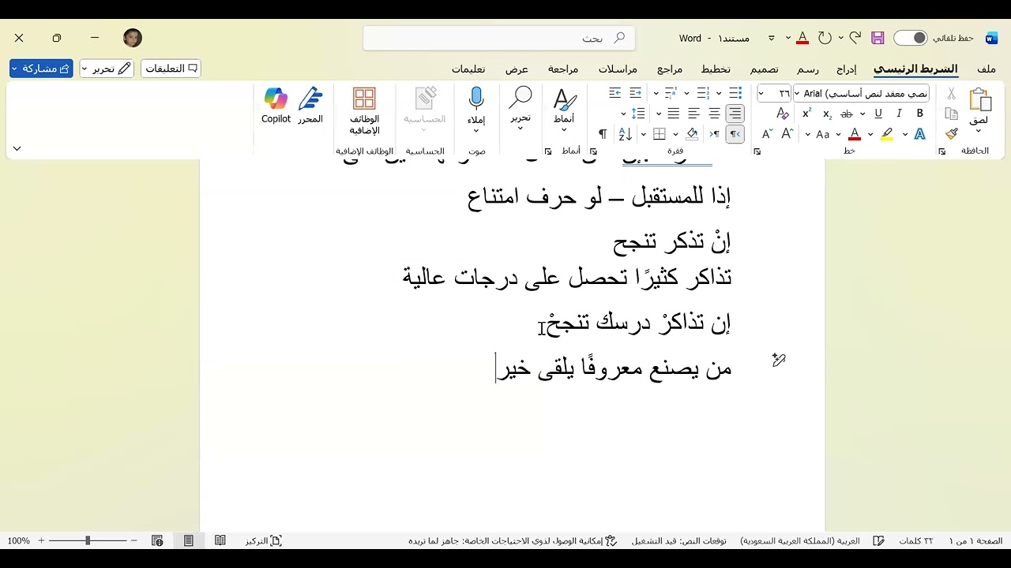
Task: Switch to the Design (تصميم) tab
Action: point(764,69)
